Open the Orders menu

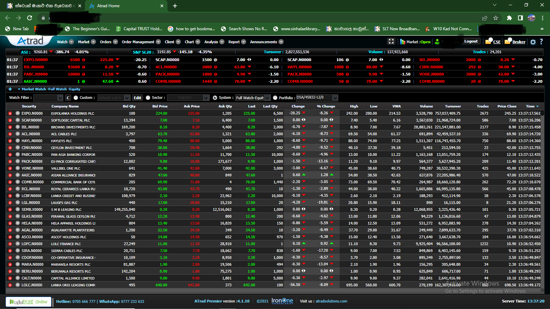pos(109,42)
